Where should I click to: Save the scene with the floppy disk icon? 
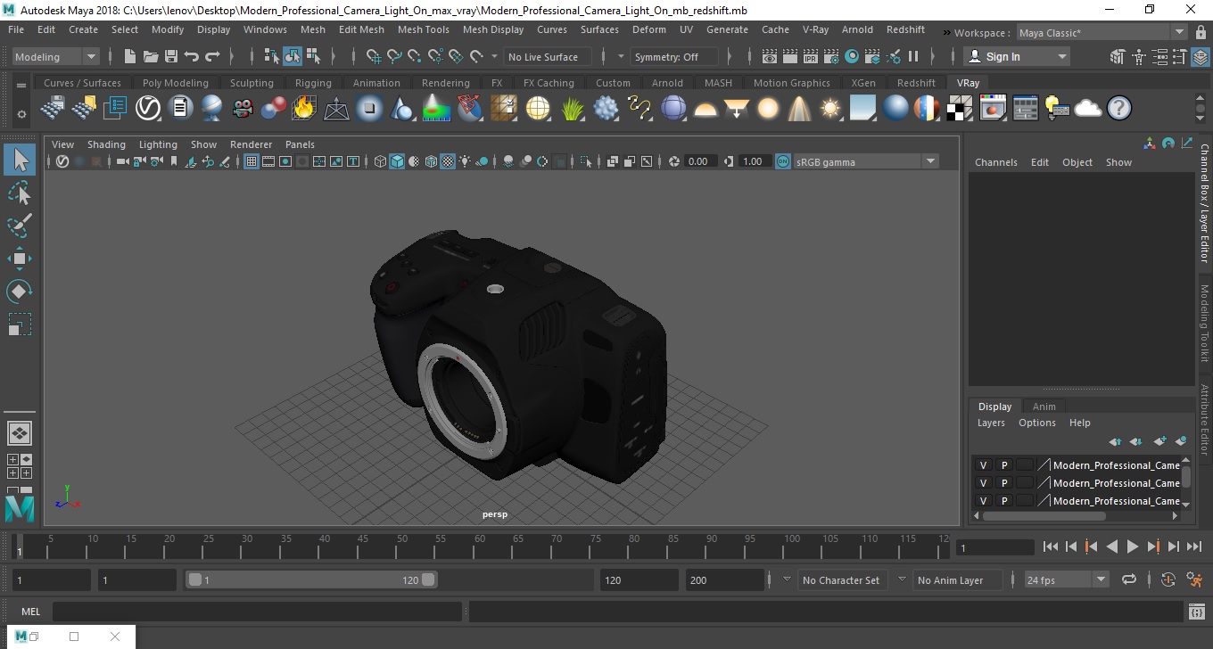click(170, 56)
